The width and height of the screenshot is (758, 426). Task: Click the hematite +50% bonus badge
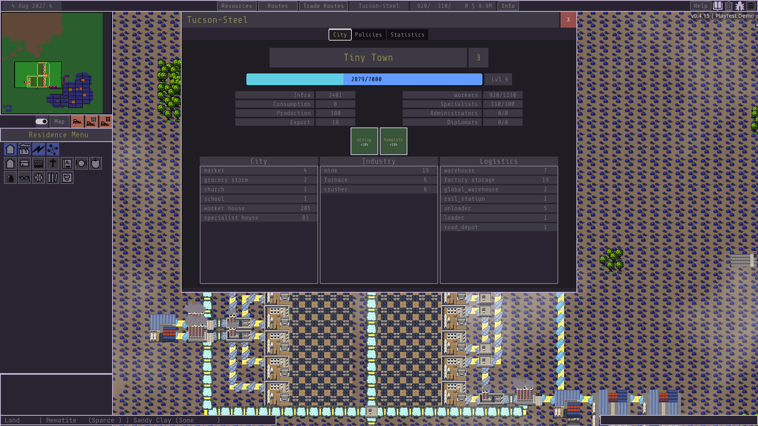click(393, 141)
